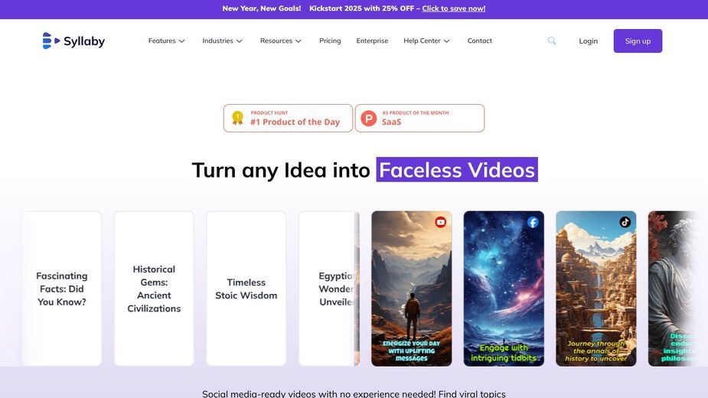Screen dimensions: 708x398
Task: Click the red P Product Hunt icon
Action: pyautogui.click(x=368, y=119)
